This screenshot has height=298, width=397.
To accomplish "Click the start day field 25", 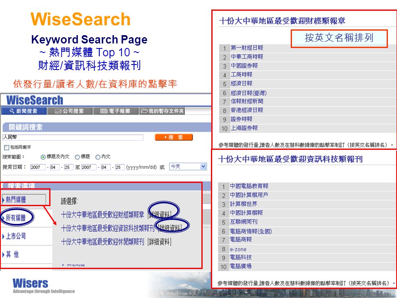I will pos(68,167).
